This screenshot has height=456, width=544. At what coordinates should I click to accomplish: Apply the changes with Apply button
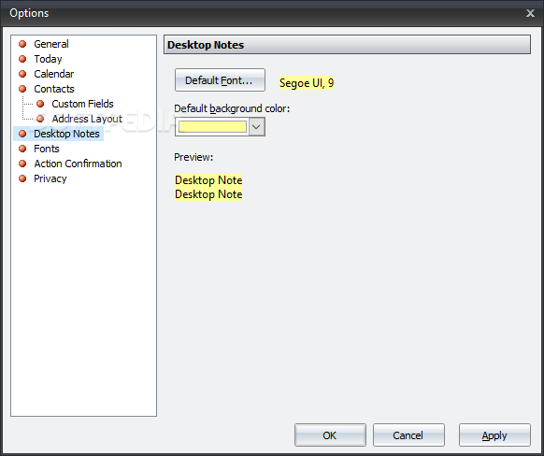tap(494, 435)
